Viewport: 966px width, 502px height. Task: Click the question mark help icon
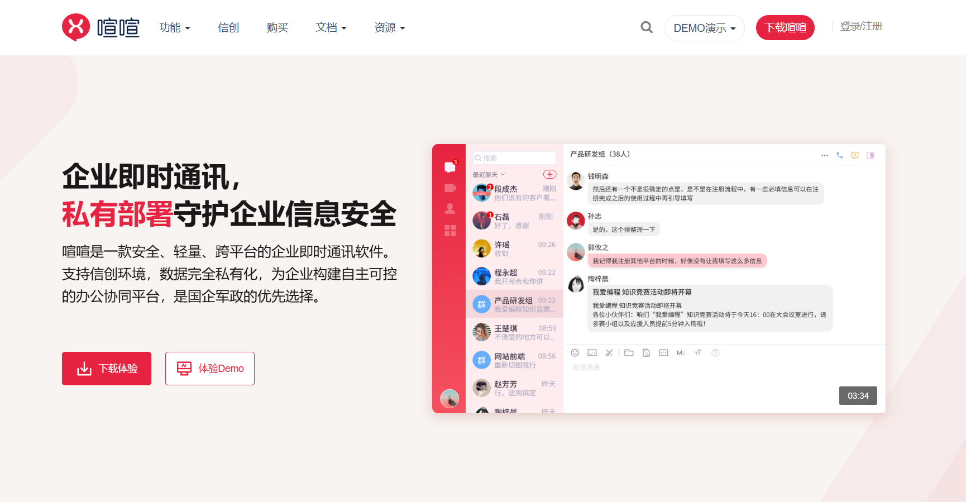click(715, 352)
